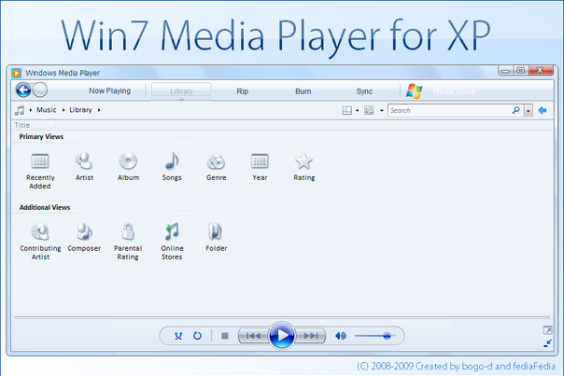Click the Windows Media Player title icon
Image resolution: width=564 pixels, height=376 pixels.
pos(16,73)
